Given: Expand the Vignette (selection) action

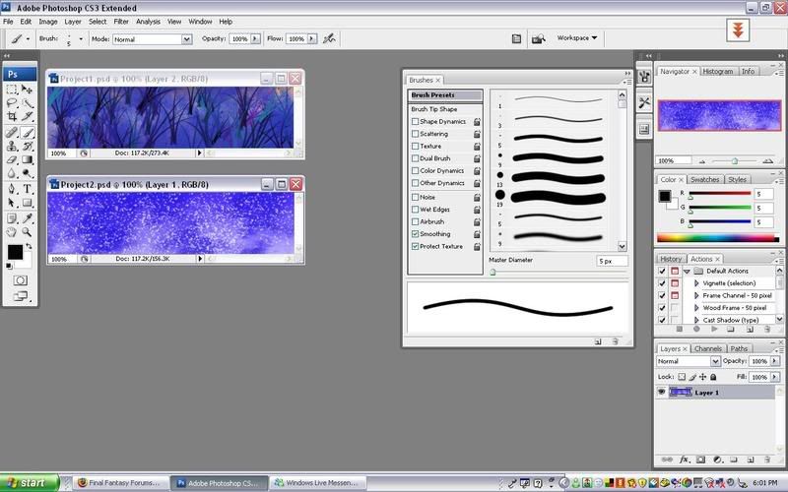Looking at the screenshot, I should point(695,282).
